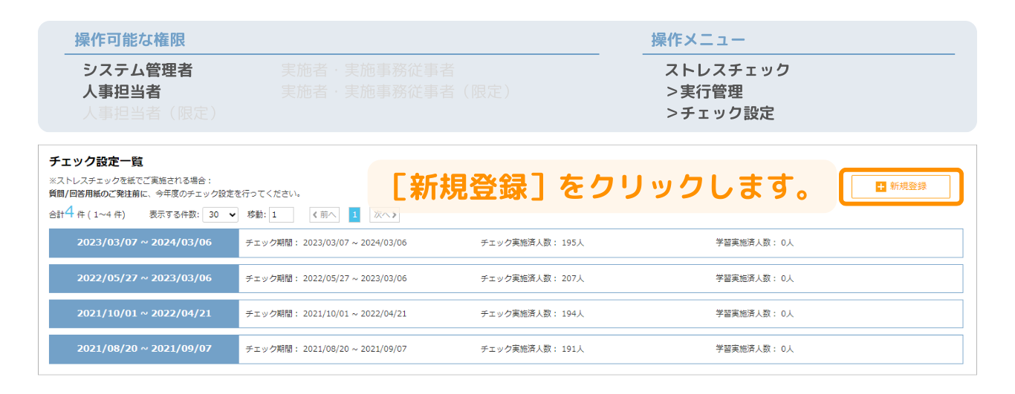Click the 新規登録 button
This screenshot has height=394, width=1015.
[901, 187]
